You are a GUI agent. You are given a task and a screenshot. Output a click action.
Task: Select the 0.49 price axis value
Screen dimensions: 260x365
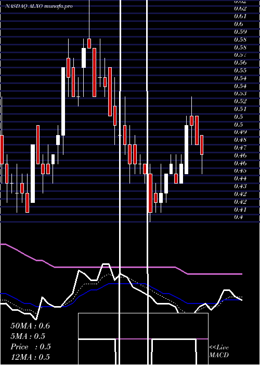point(240,132)
